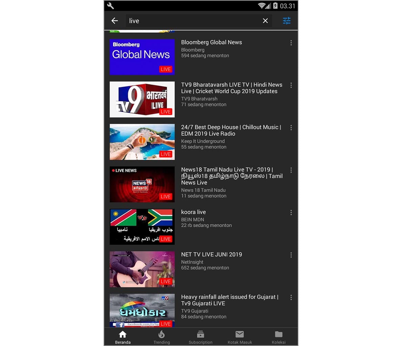
Task: Open the Deep House beach thumbnail
Action: (142, 142)
